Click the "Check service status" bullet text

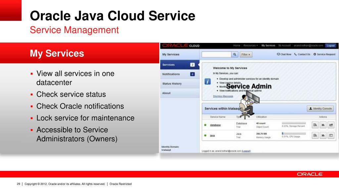[x=71, y=94]
